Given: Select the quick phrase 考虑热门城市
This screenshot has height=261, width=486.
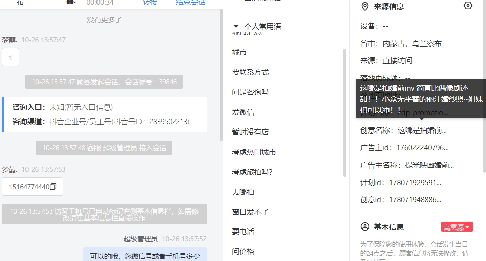Looking at the screenshot, I should tap(254, 152).
